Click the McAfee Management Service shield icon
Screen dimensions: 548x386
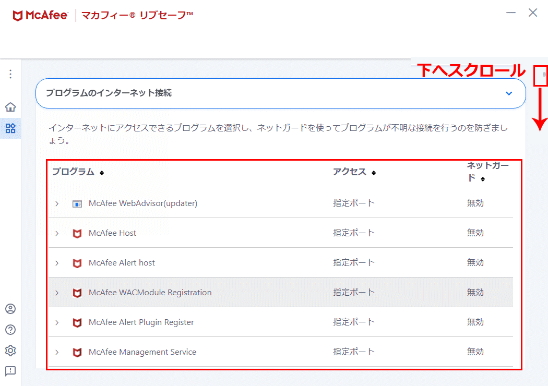tap(77, 352)
